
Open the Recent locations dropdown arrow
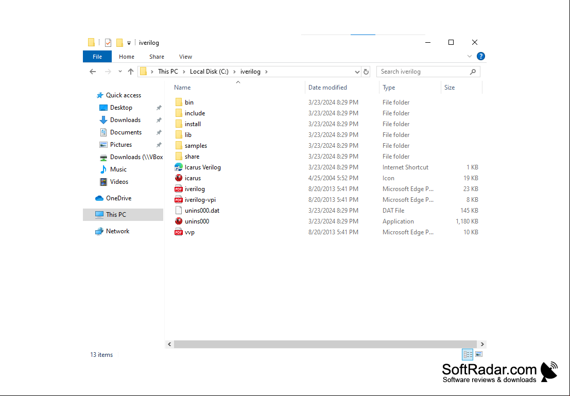(x=120, y=72)
